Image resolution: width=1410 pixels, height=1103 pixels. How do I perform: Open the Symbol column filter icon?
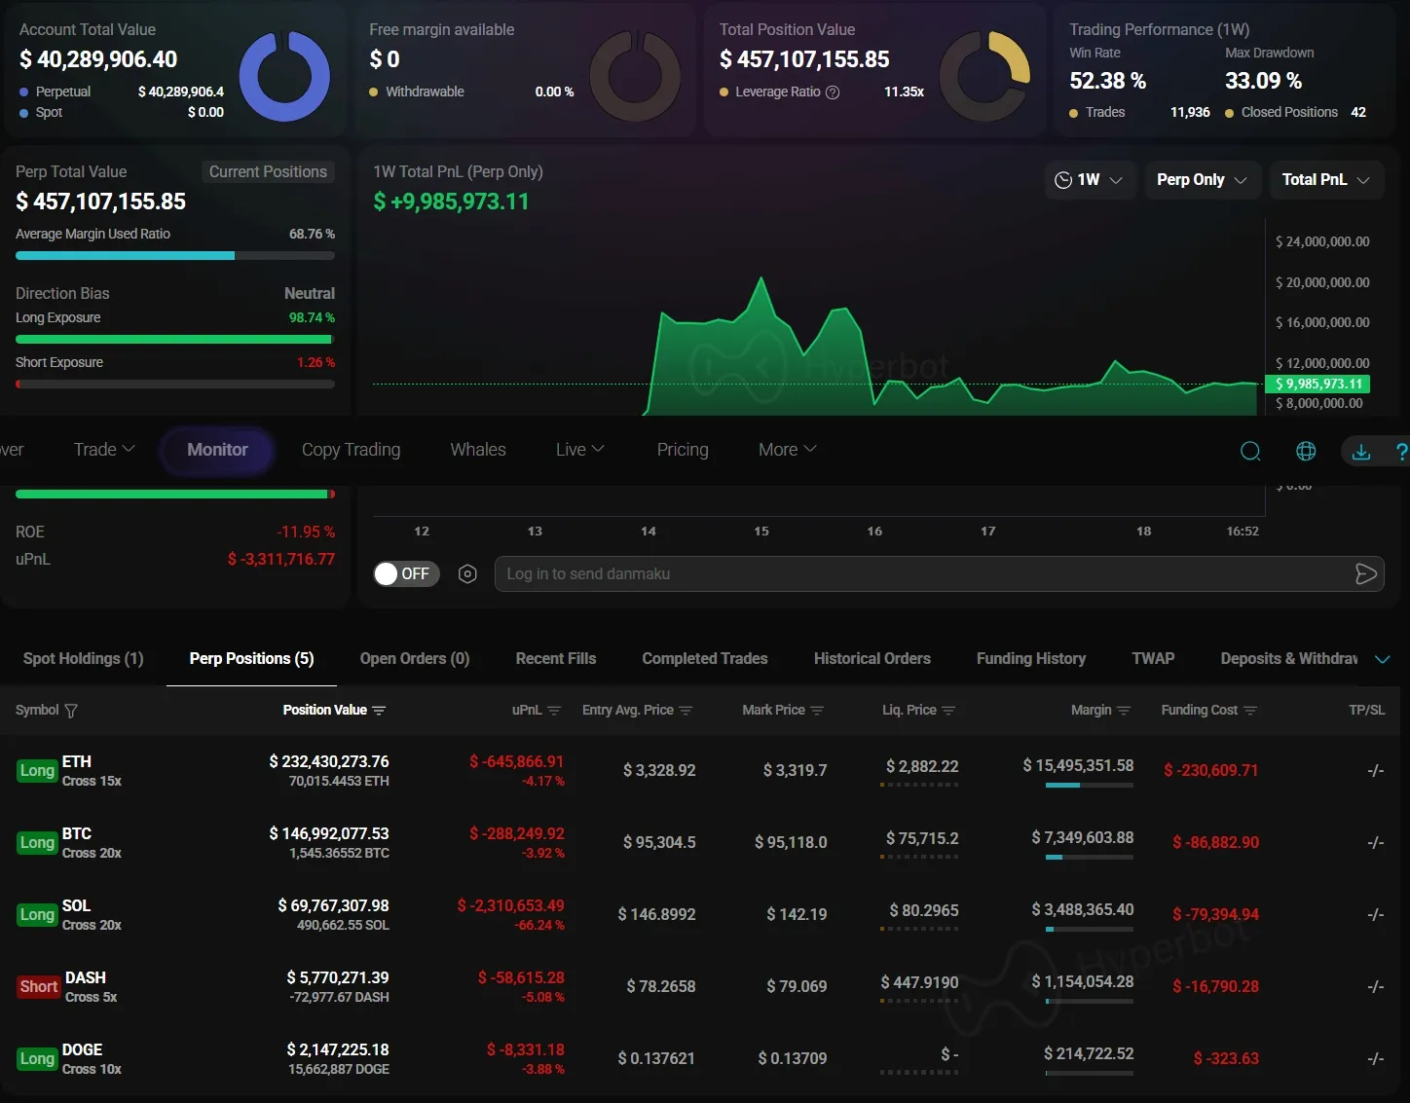click(72, 711)
